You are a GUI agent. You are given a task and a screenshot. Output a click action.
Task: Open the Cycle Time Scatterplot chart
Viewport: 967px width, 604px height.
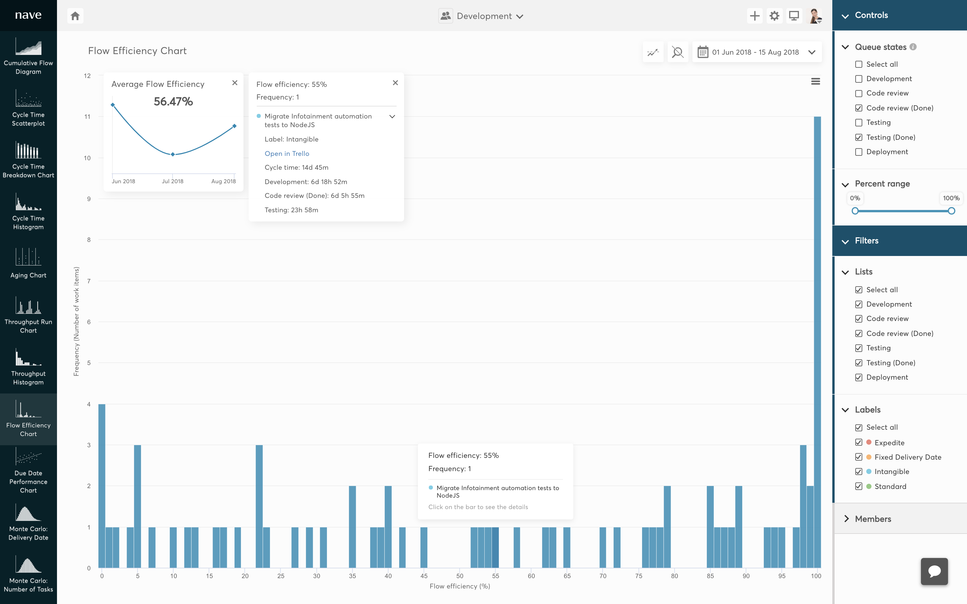pyautogui.click(x=28, y=108)
